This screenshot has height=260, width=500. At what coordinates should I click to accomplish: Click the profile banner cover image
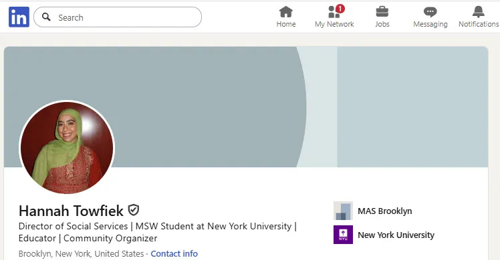246,107
